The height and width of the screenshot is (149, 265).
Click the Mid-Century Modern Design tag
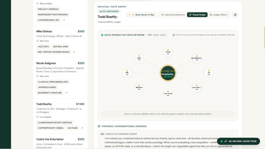54,52
